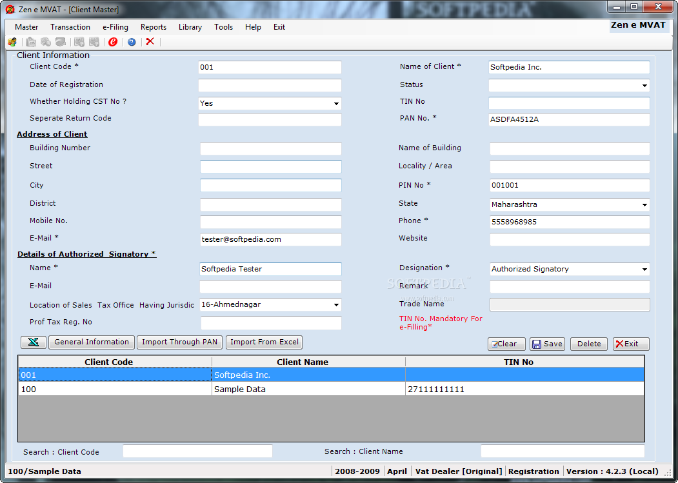678x483 pixels.
Task: Click the Excel export icon button
Action: (x=34, y=342)
